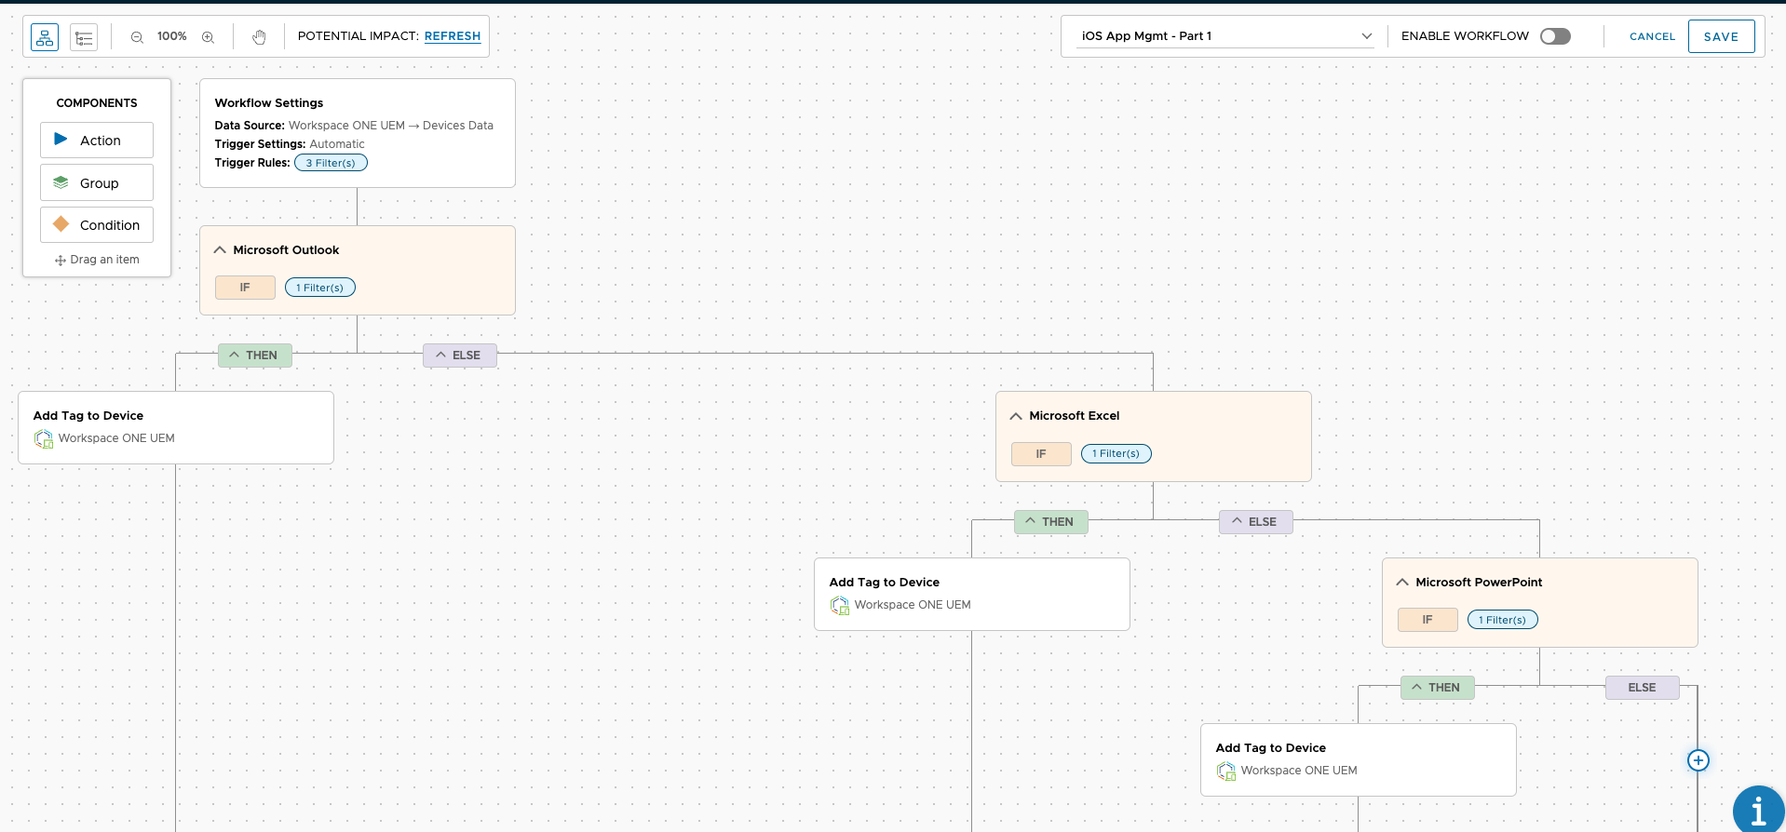Image resolution: width=1786 pixels, height=832 pixels.
Task: Click the REFRESH potential impact link
Action: (x=453, y=36)
